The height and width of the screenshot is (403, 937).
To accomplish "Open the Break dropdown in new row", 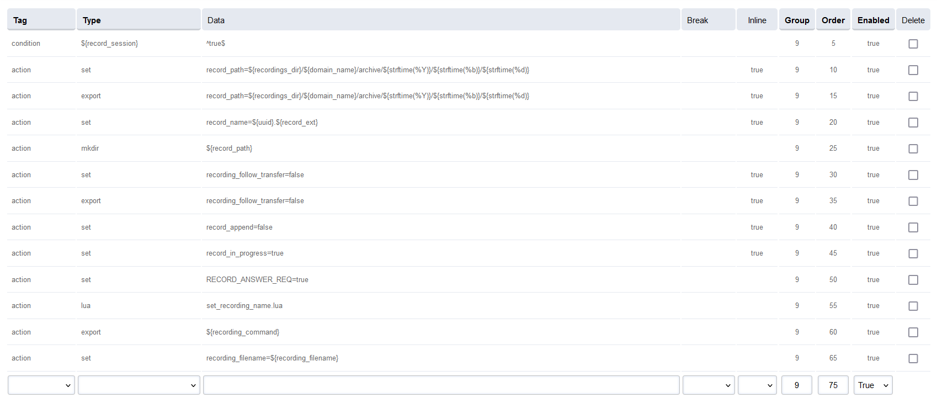I will point(708,385).
